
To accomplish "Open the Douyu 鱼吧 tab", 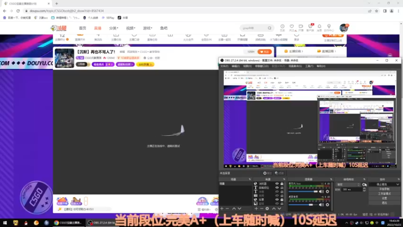I will [x=164, y=28].
